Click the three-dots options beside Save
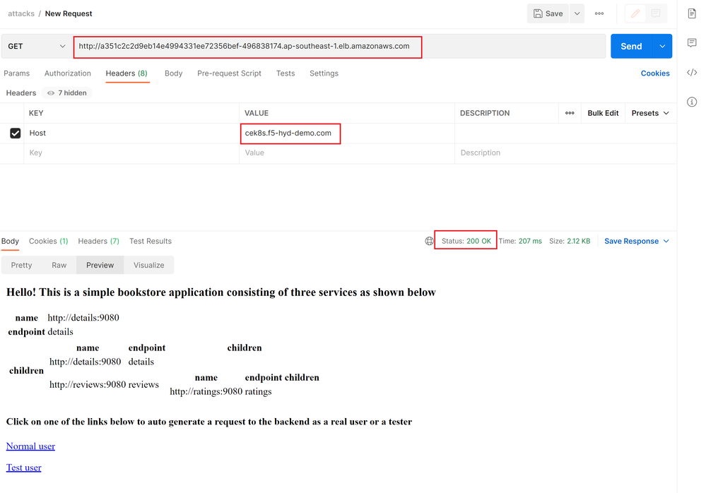Screen dimensions: 706x493 pos(599,13)
